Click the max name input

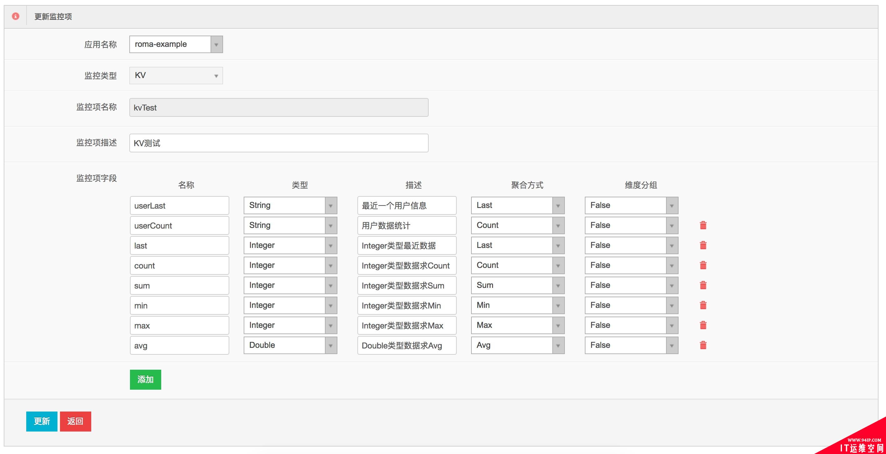180,325
